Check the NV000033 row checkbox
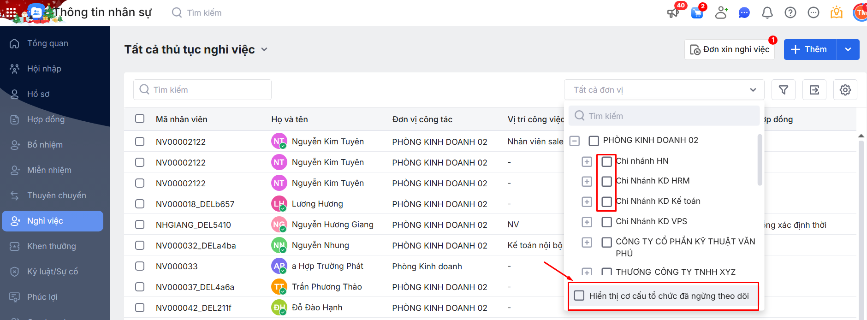The image size is (867, 320). click(x=140, y=266)
